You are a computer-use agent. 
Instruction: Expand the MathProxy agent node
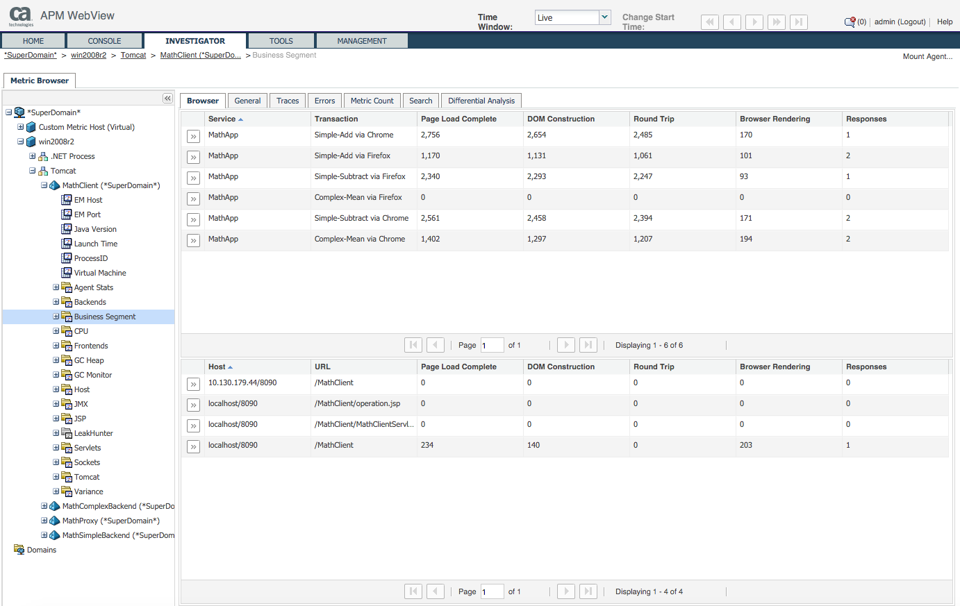(44, 521)
